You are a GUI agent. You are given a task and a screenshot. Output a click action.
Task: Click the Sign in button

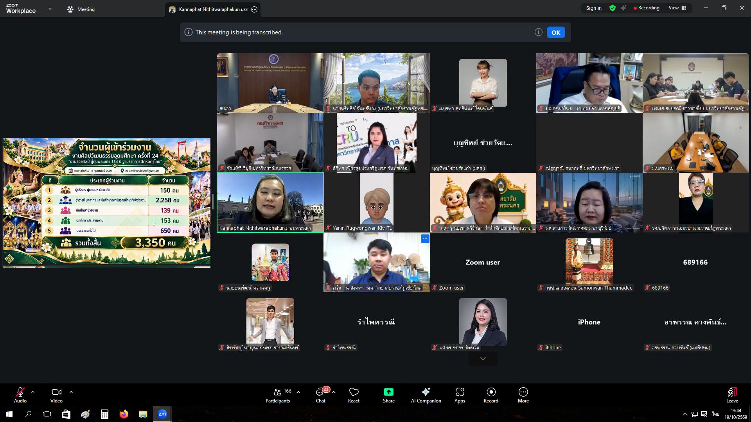[x=594, y=8]
